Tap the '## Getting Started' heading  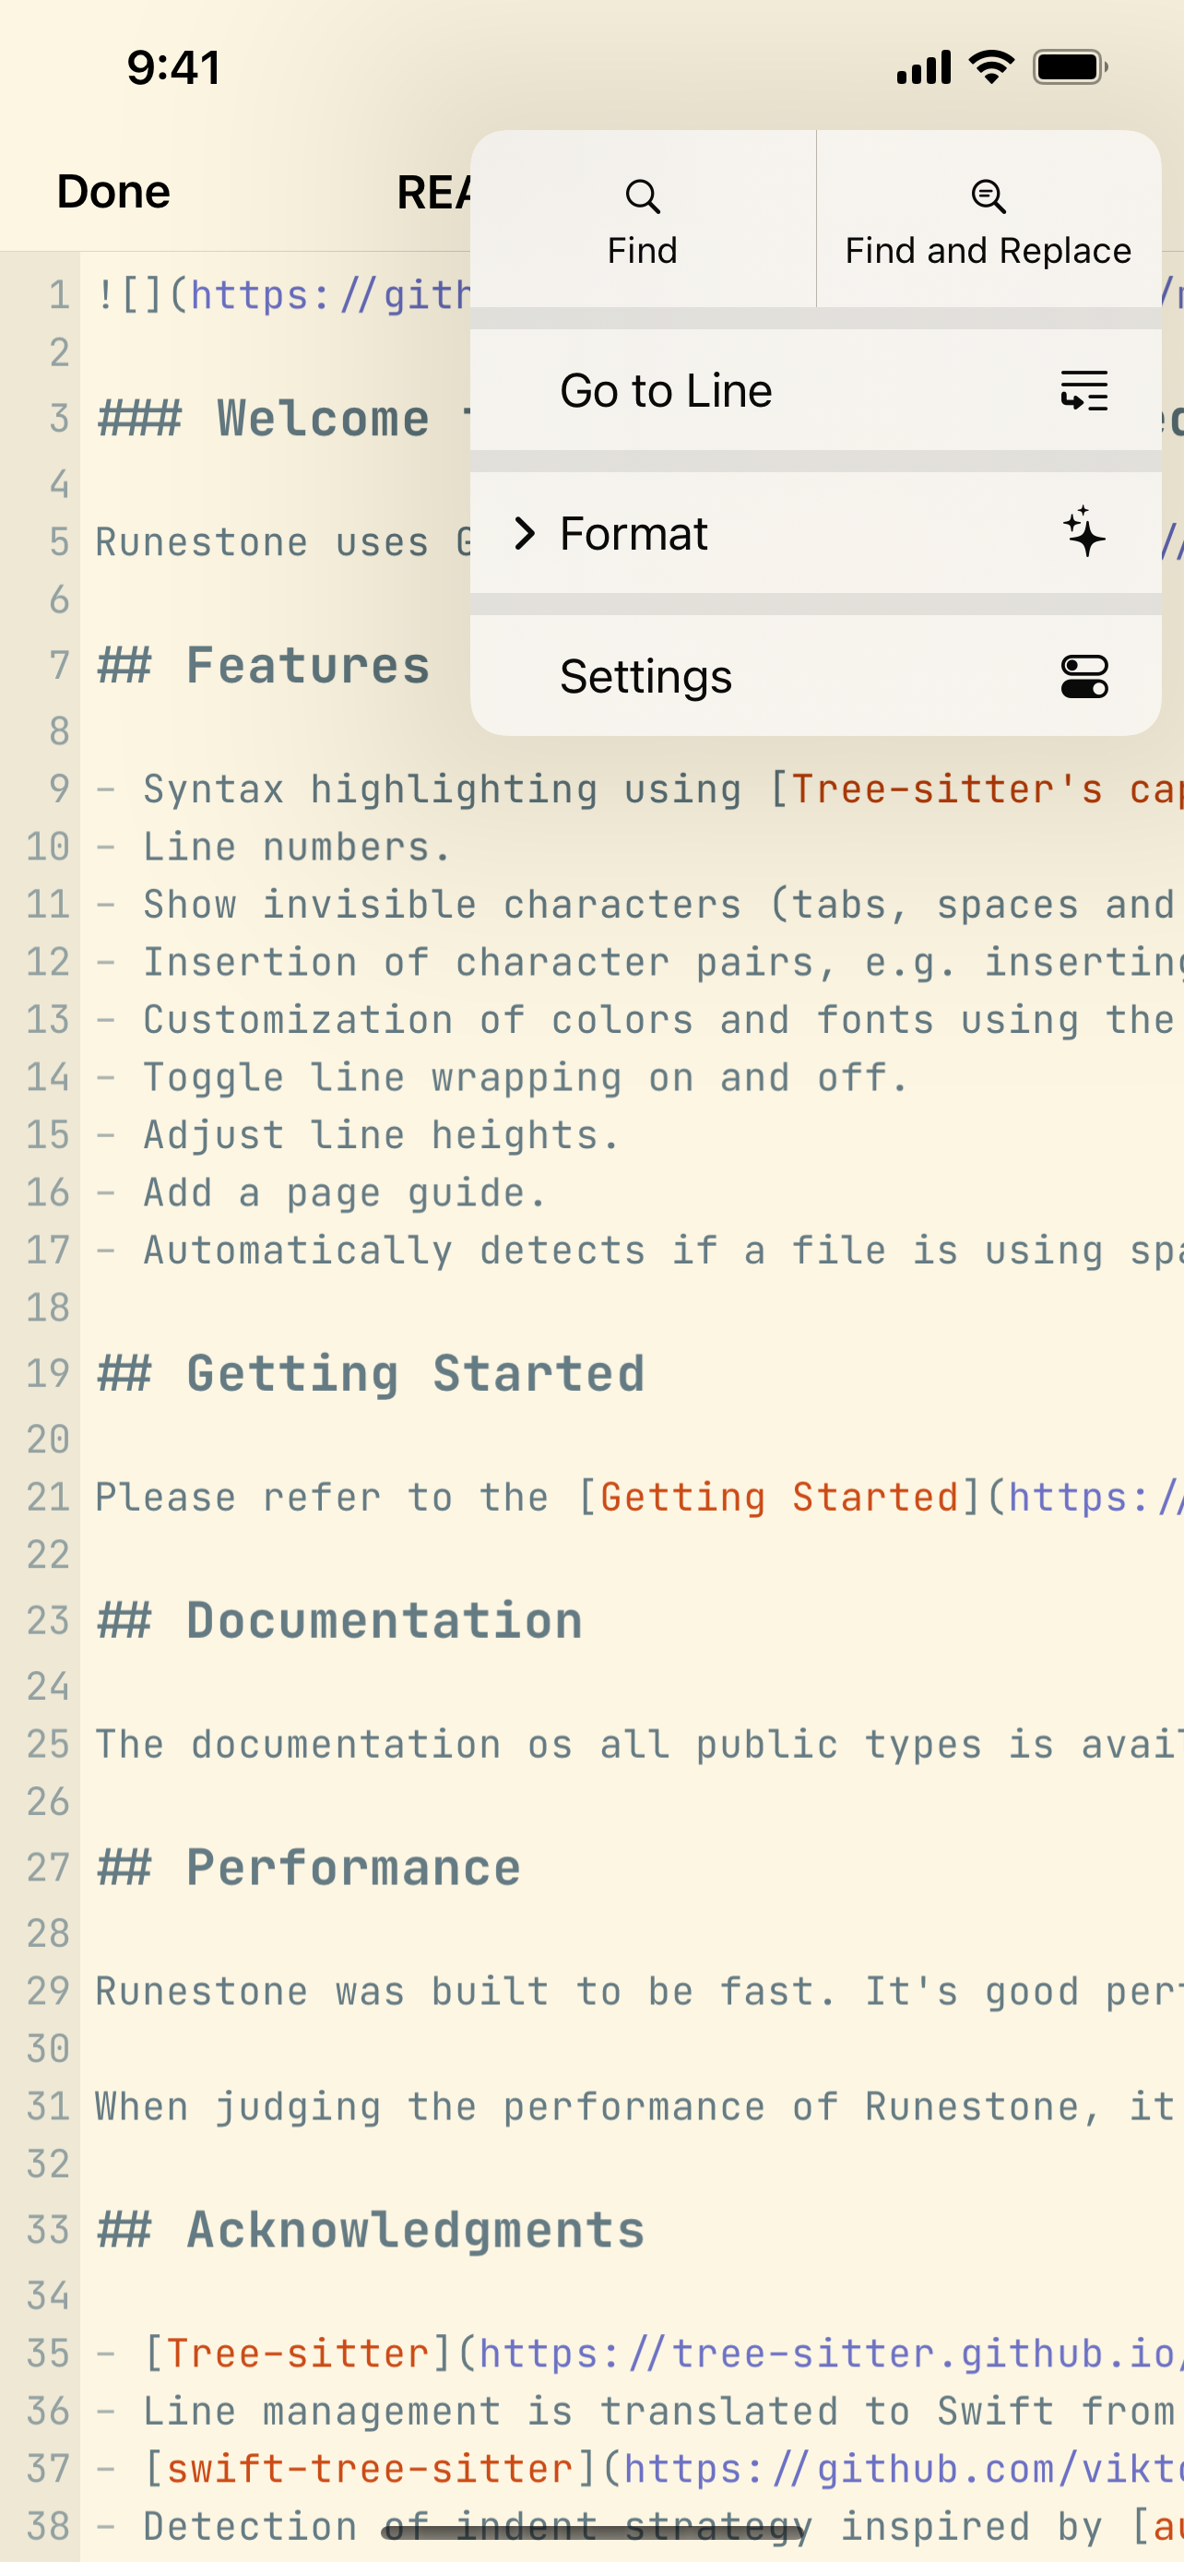371,1372
